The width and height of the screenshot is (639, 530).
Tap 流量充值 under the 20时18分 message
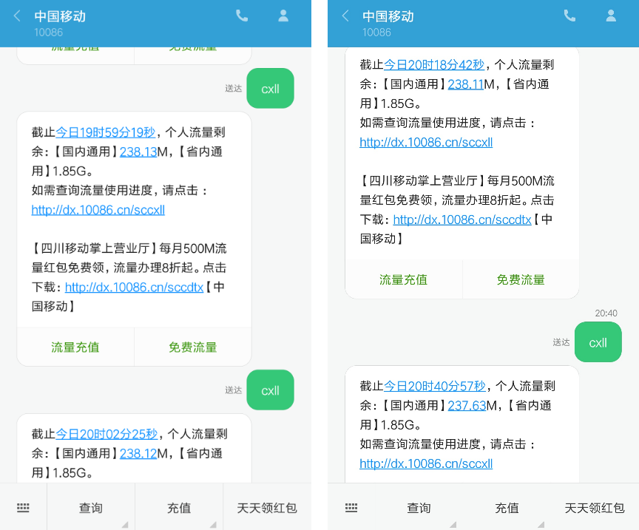pyautogui.click(x=404, y=279)
